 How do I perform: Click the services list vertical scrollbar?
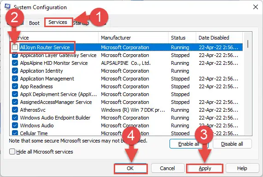pos(247,84)
